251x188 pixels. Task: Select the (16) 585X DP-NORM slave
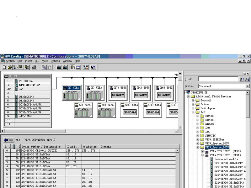tap(164, 93)
